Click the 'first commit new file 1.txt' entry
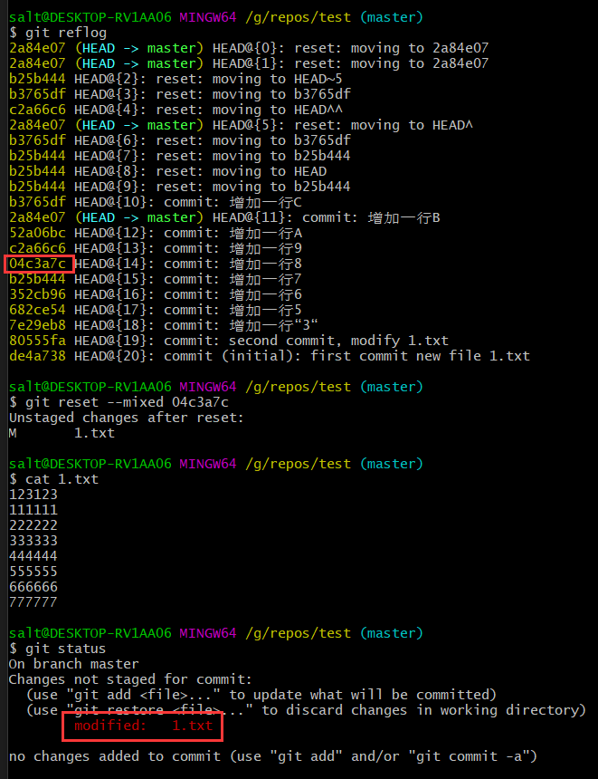Viewport: 598px width, 779px height. [420, 356]
